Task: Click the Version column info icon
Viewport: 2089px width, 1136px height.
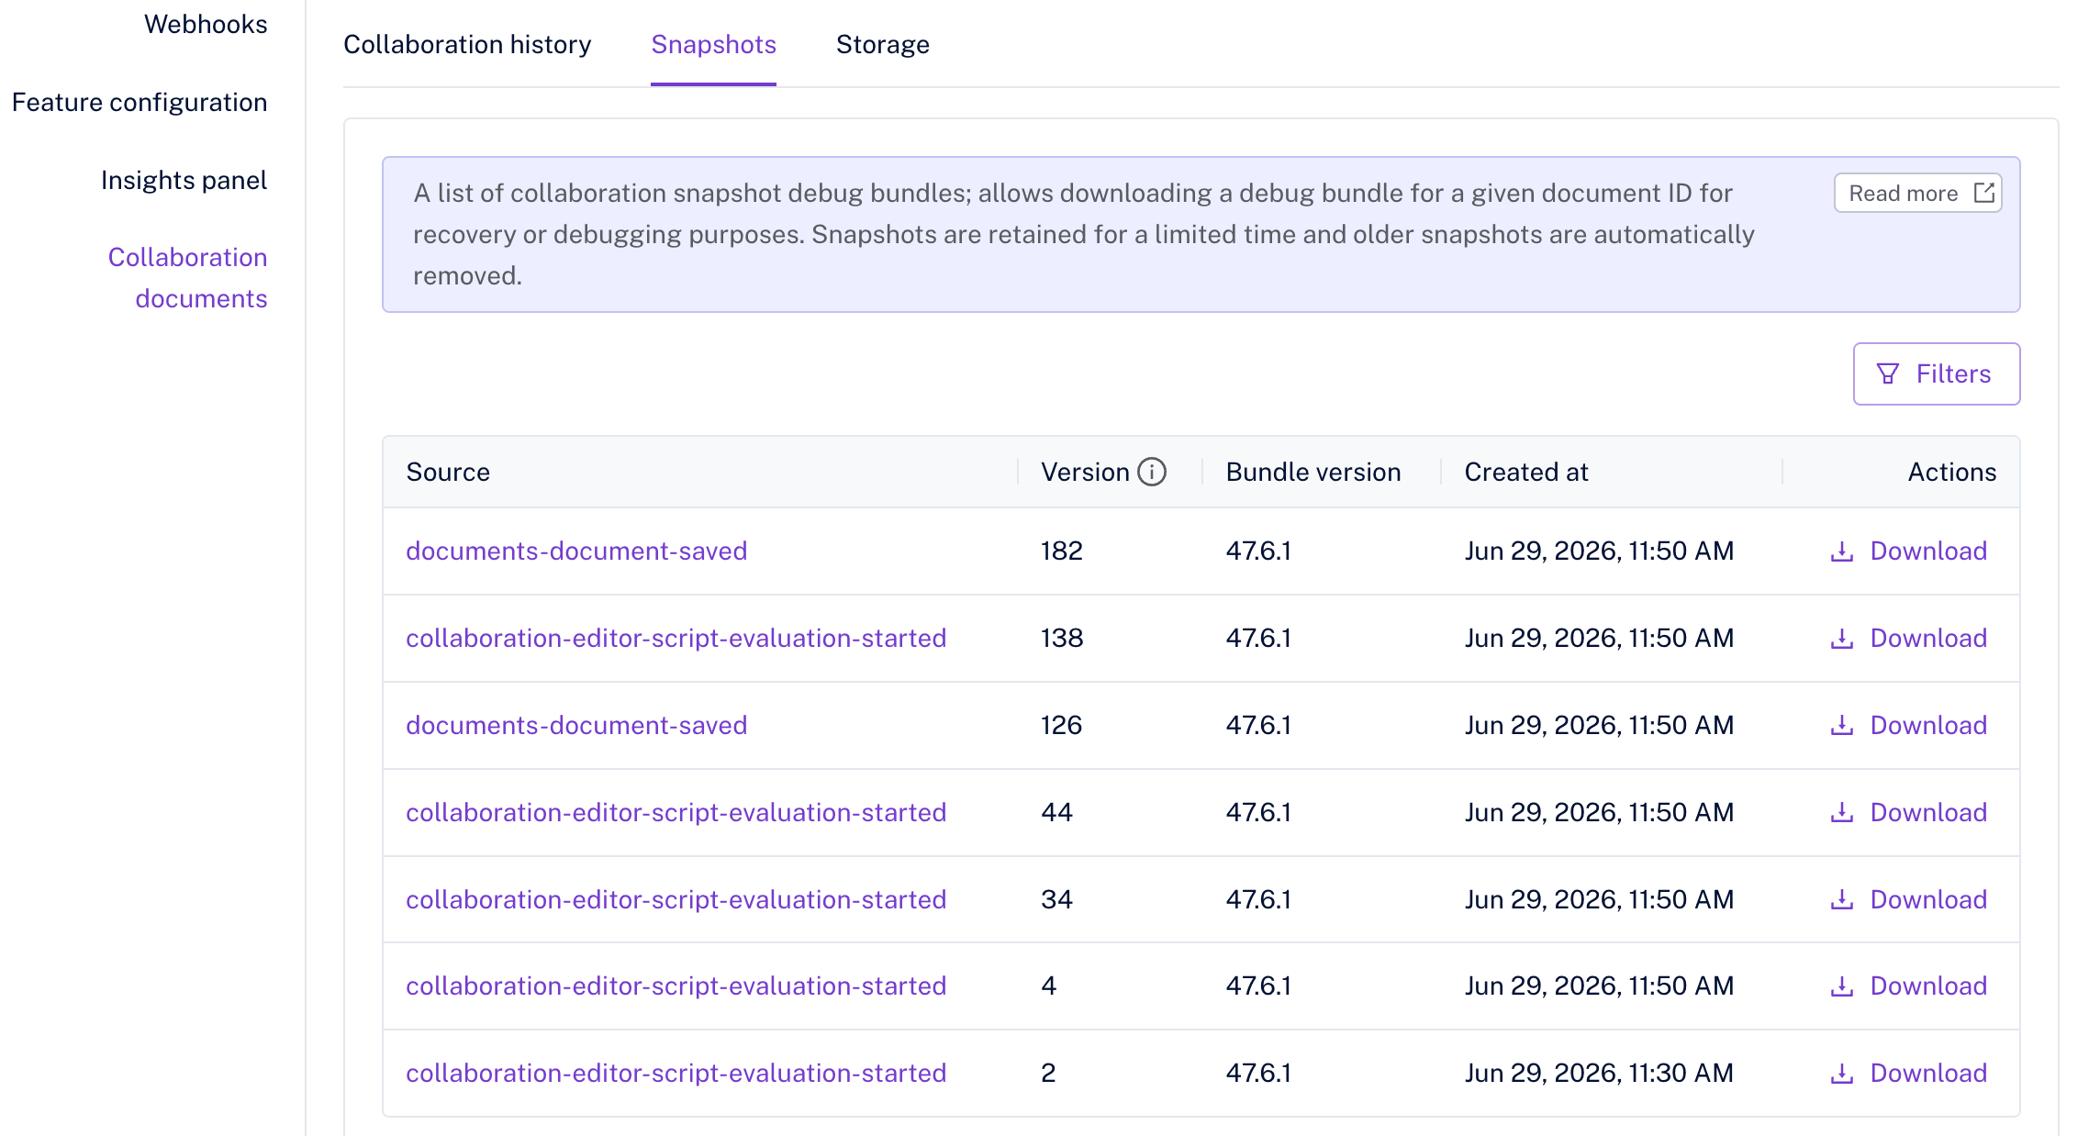Action: (1152, 472)
